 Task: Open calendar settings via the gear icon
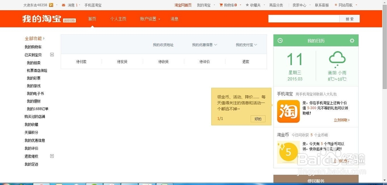coord(352,41)
